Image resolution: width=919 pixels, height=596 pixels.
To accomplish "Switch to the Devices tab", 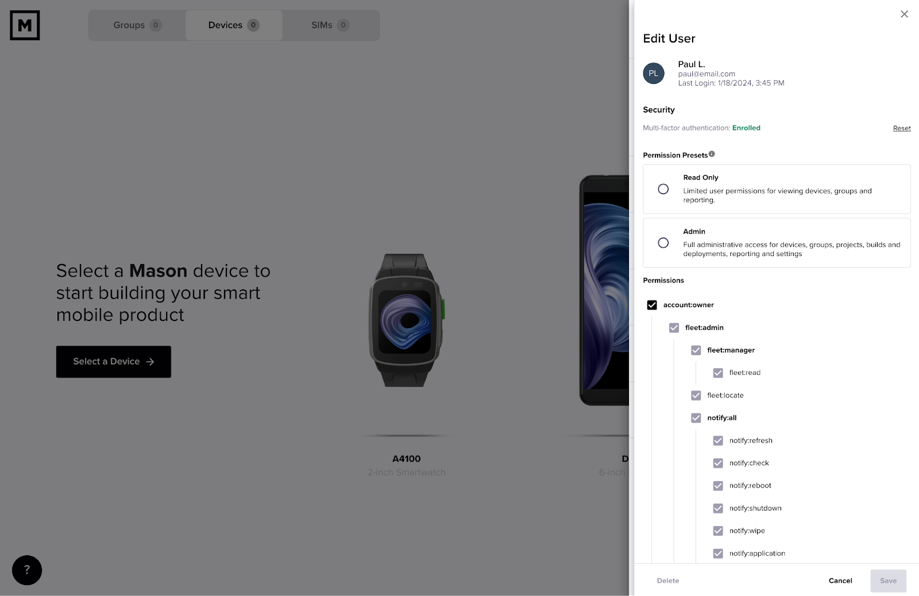I will click(x=234, y=25).
